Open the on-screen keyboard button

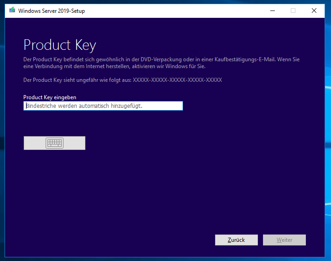(x=54, y=143)
